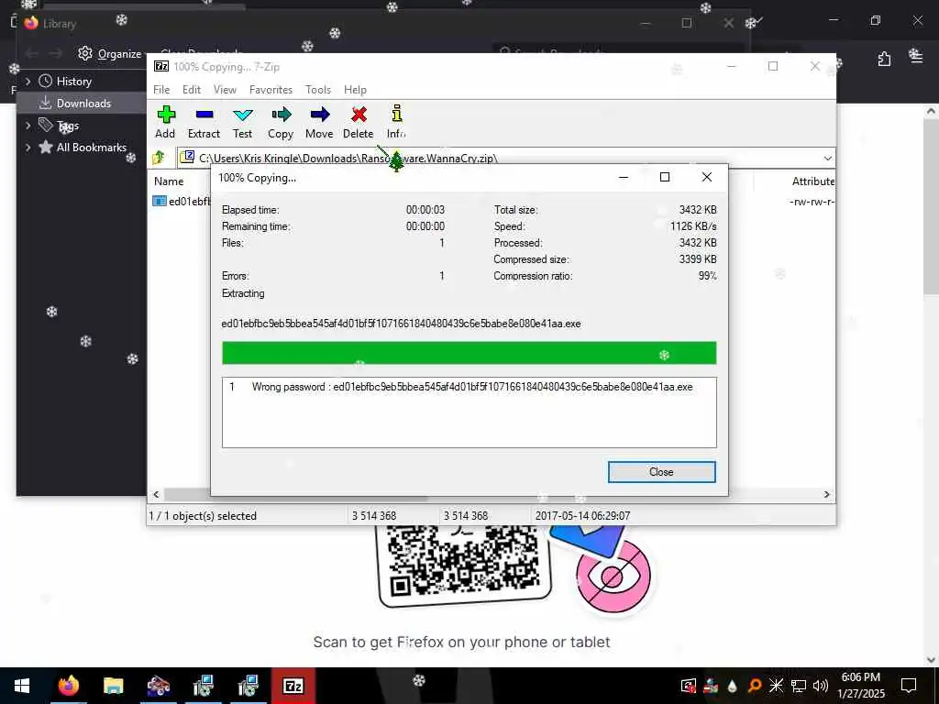Click the 2017-05-14 06:29:07 status entry
The image size is (939, 704).
tap(582, 515)
